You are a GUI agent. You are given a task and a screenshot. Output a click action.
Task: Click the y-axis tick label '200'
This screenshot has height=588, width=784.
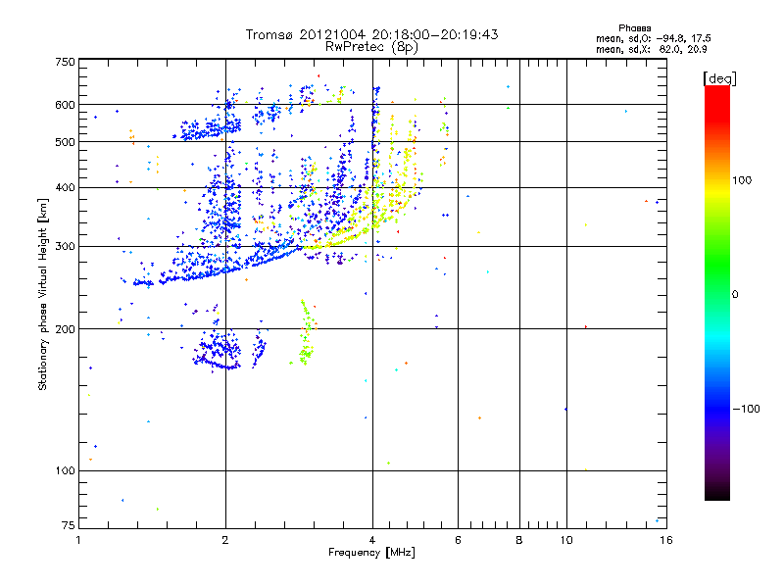tap(65, 329)
